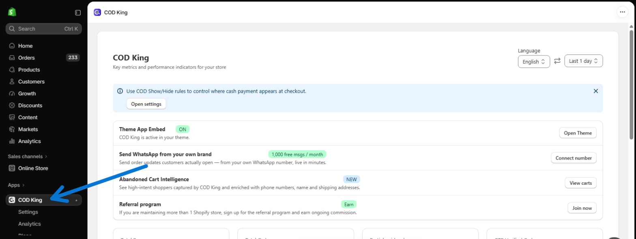
Task: Click the Analytics bar chart icon
Action: point(12,141)
